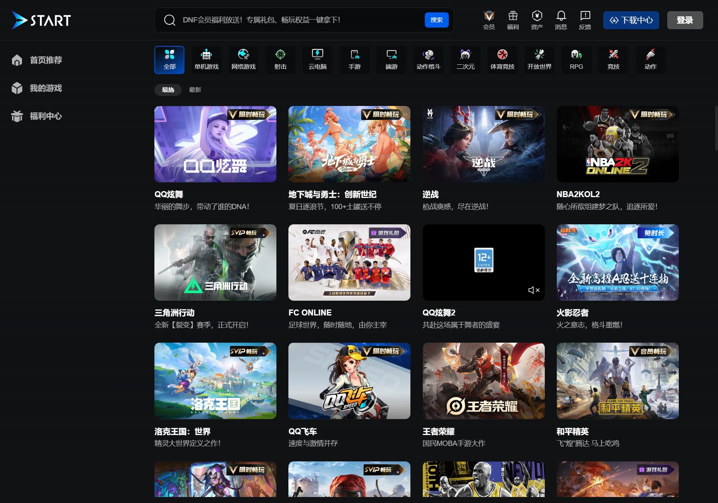Open the QQ飞车 game thumbnail
Image resolution: width=718 pixels, height=503 pixels.
click(x=349, y=381)
